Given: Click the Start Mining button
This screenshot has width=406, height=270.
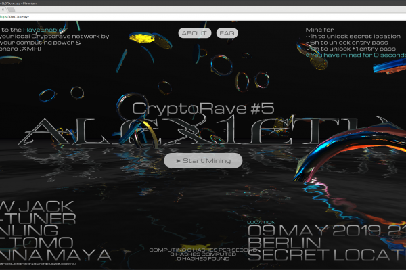Looking at the screenshot, I should click(x=203, y=161).
